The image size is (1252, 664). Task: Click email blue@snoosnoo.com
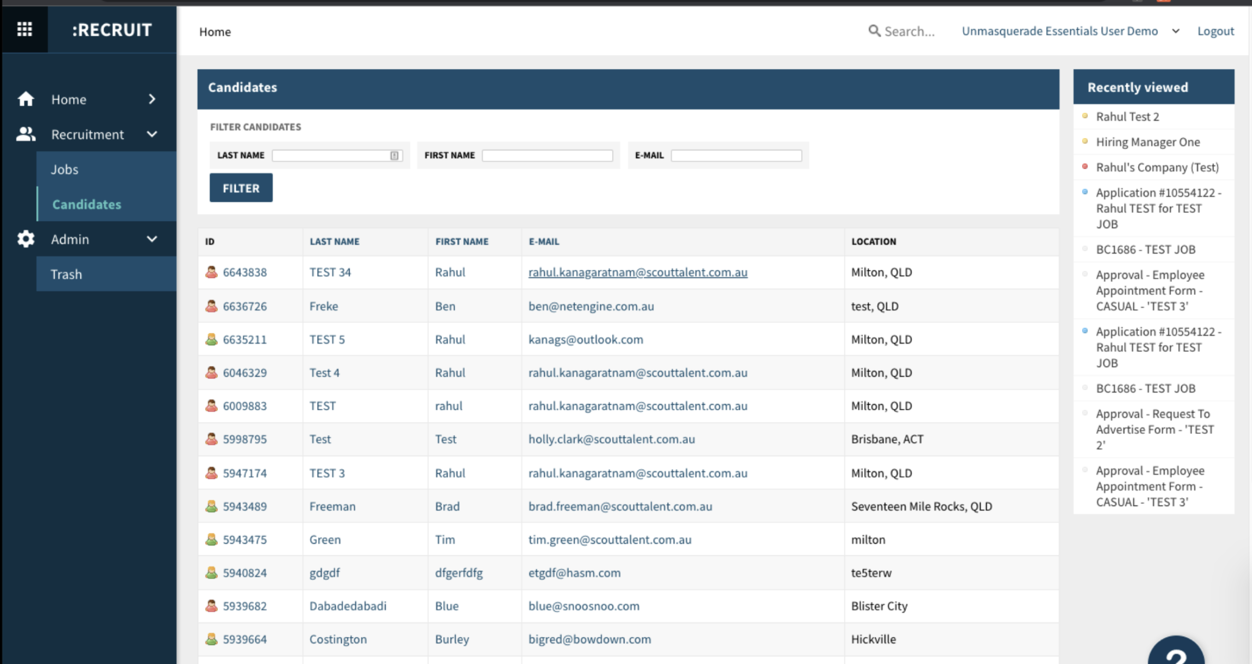(x=584, y=606)
